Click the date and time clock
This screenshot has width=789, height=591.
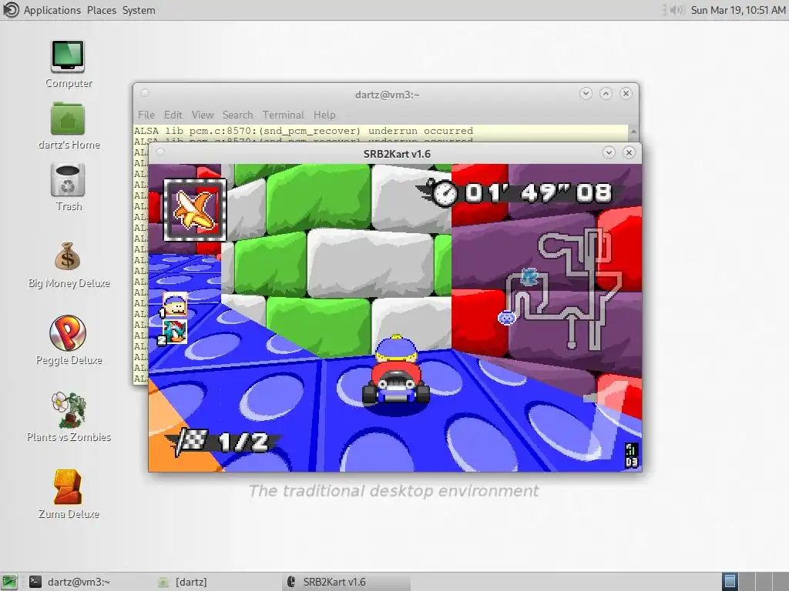click(x=737, y=10)
